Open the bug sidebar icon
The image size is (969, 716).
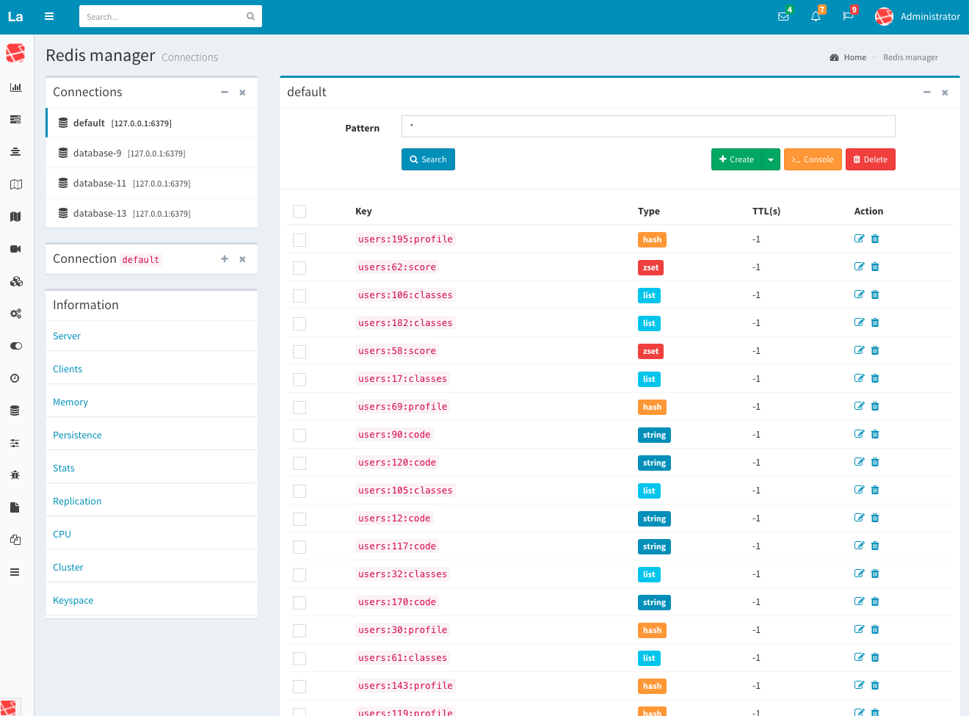tap(15, 475)
